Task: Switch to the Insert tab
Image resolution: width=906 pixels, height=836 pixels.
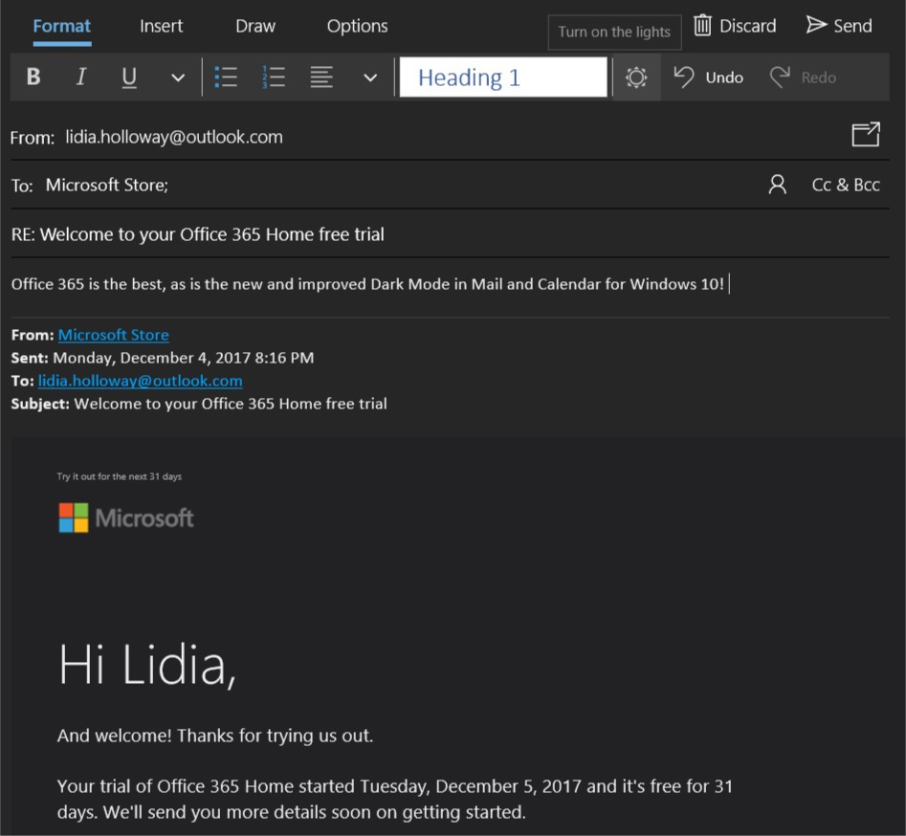Action: 161,26
